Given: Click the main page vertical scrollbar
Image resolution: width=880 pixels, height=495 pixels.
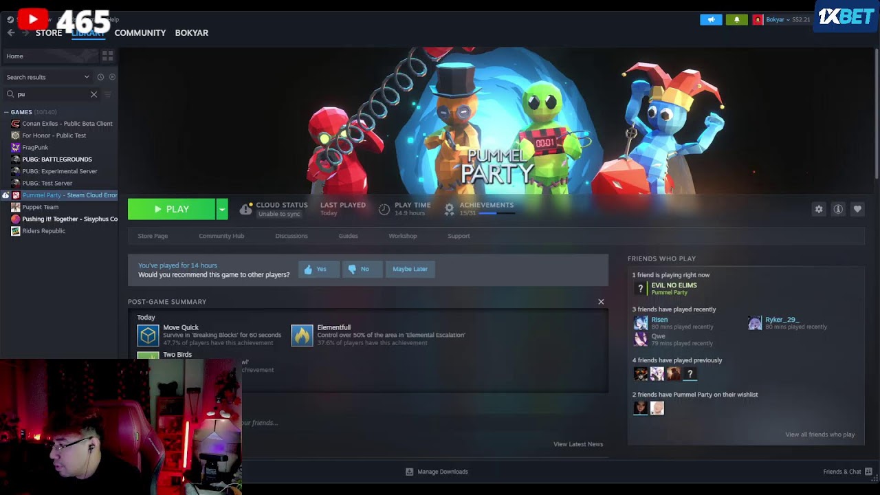Looking at the screenshot, I should coord(876,113).
